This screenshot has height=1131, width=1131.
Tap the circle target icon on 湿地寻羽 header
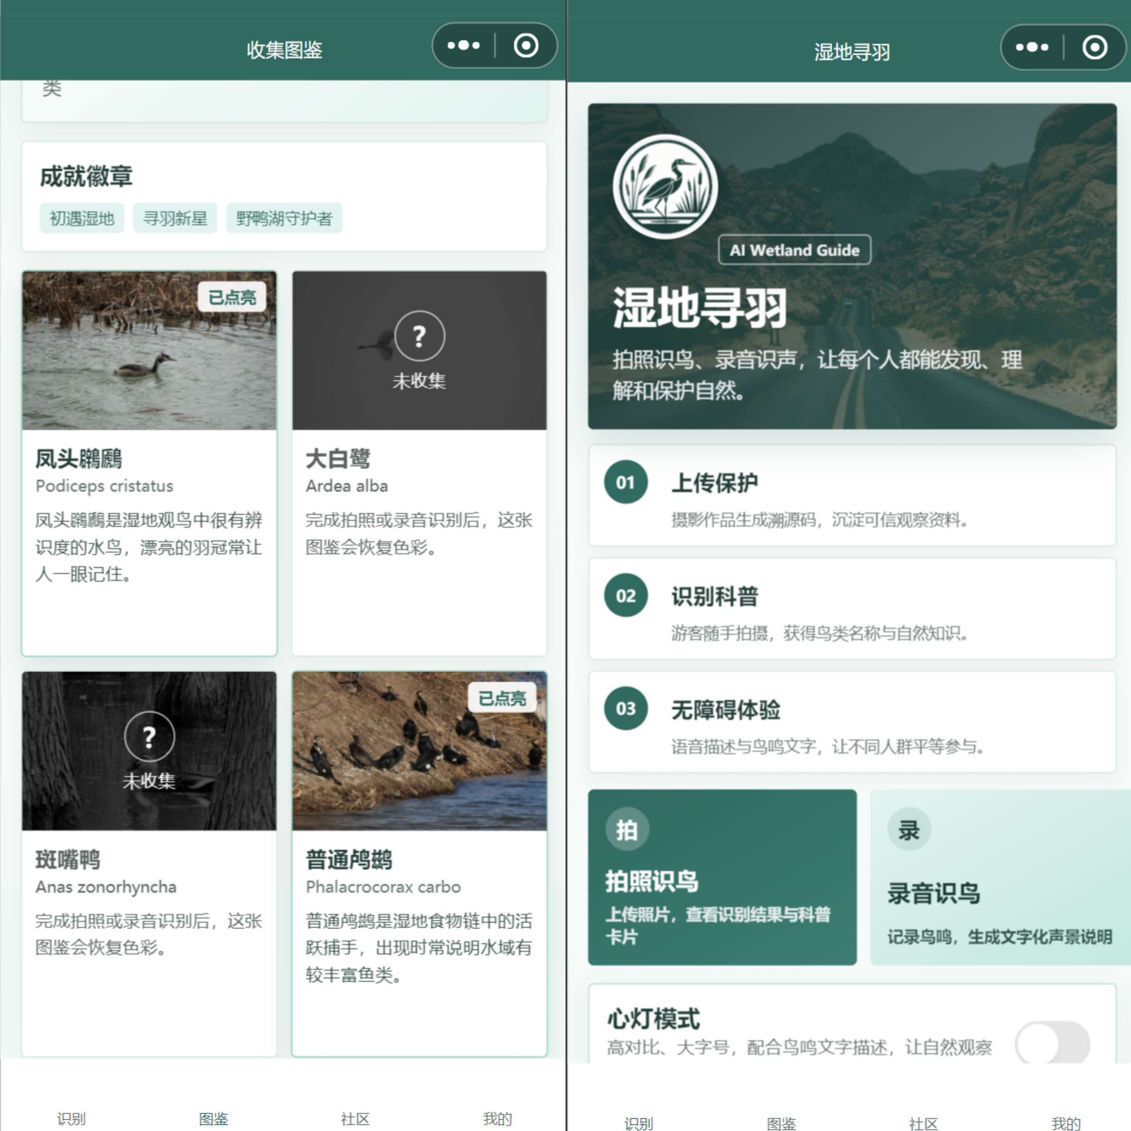click(x=1094, y=47)
